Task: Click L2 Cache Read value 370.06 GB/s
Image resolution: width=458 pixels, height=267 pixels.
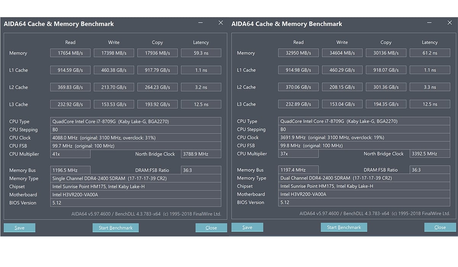Action: 298,87
